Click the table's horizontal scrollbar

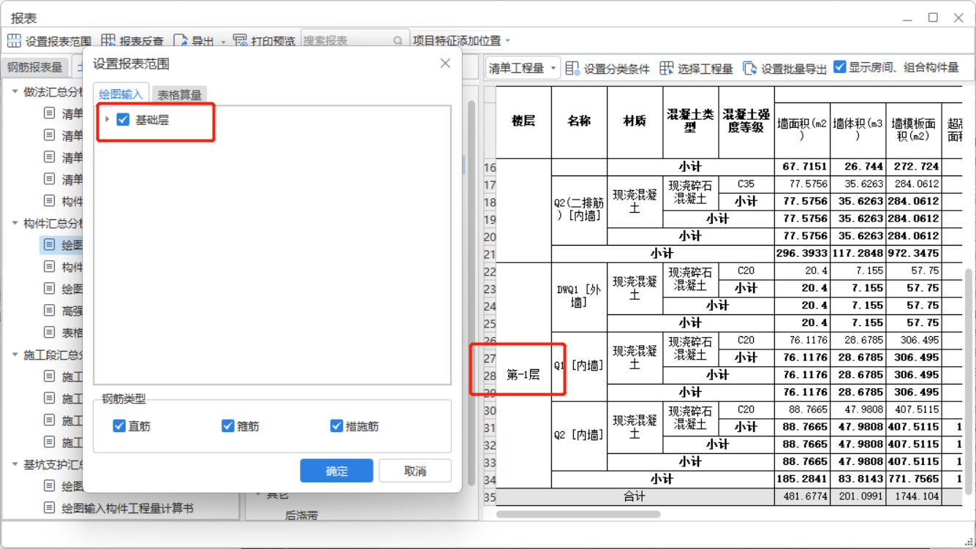pyautogui.click(x=578, y=514)
